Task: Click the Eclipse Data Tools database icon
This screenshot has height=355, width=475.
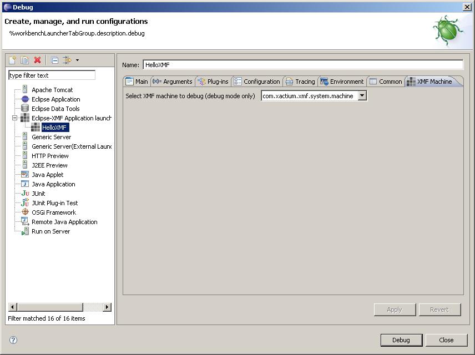Action: pyautogui.click(x=25, y=108)
